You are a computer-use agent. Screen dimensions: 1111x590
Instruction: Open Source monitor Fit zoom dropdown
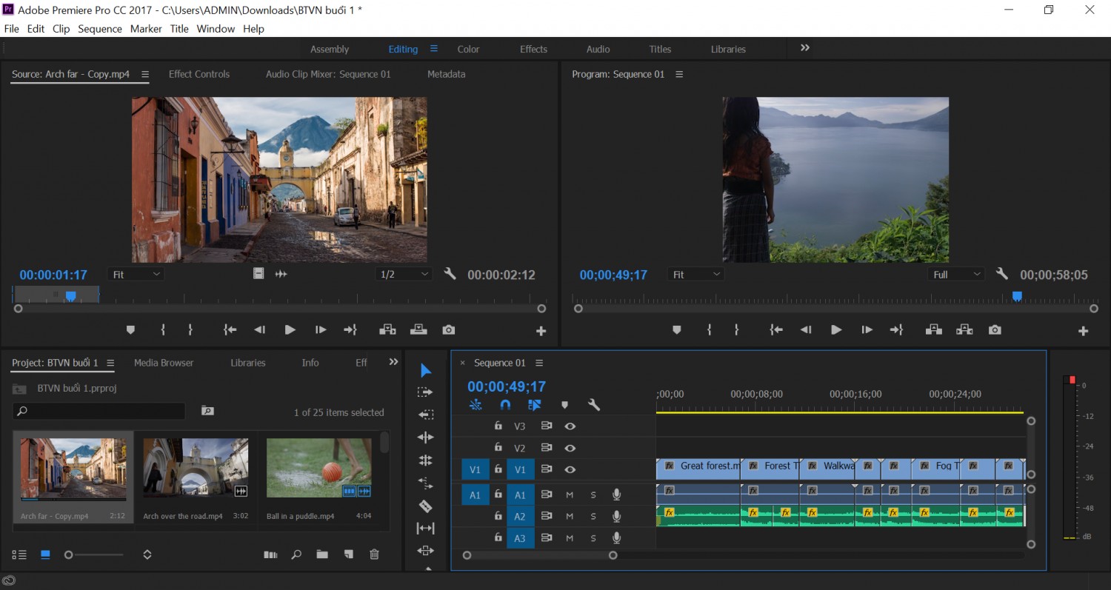pyautogui.click(x=136, y=274)
